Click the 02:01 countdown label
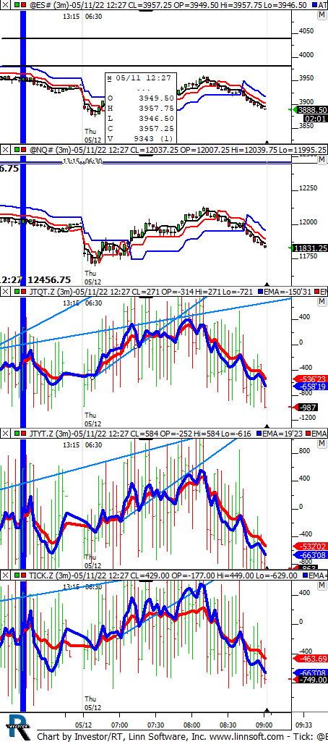 point(315,118)
